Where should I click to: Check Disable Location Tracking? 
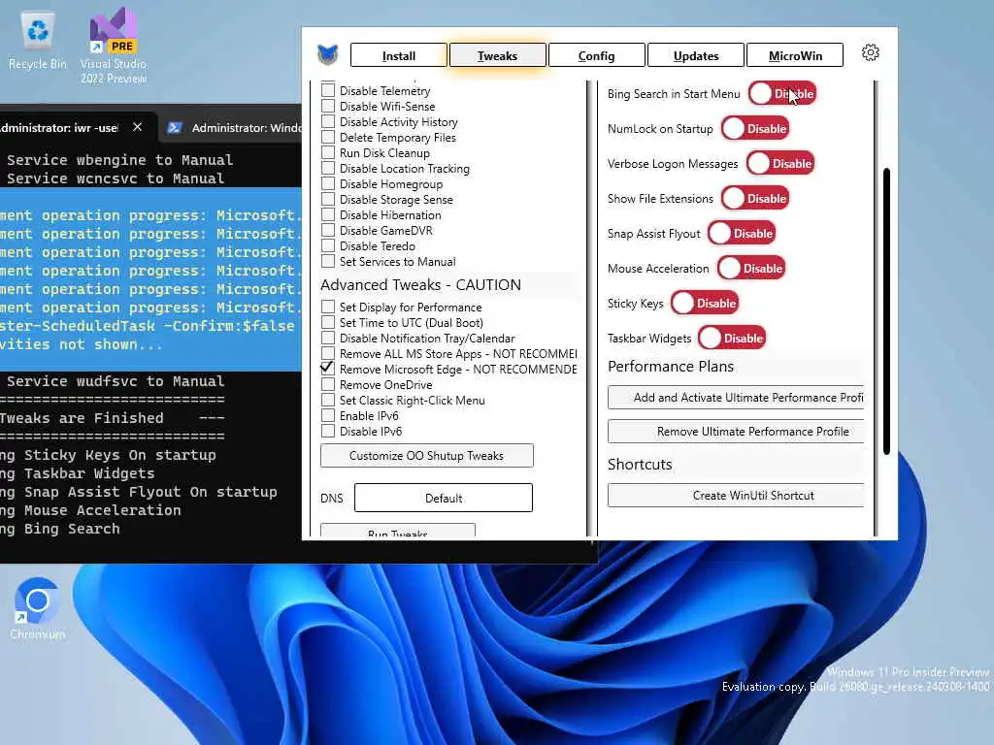coord(328,168)
